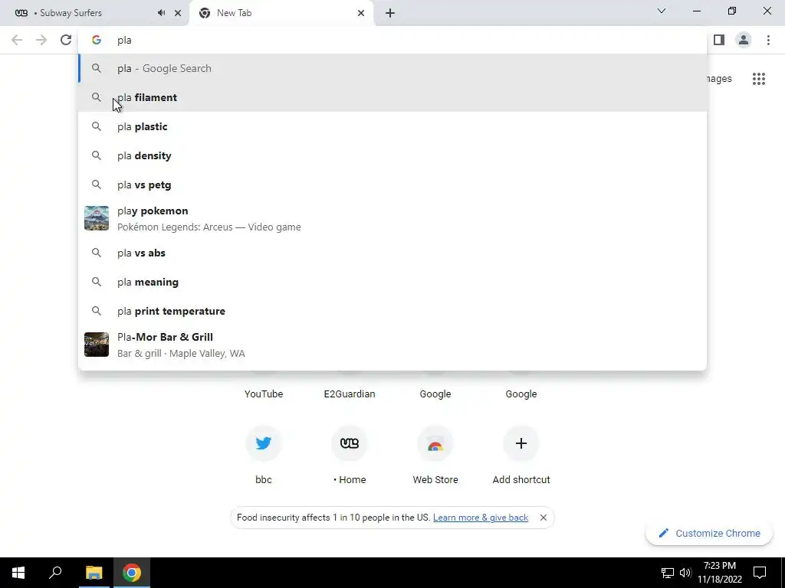Switch to the Subway Surfers tab
Screen dimensions: 785x588
click(x=94, y=13)
